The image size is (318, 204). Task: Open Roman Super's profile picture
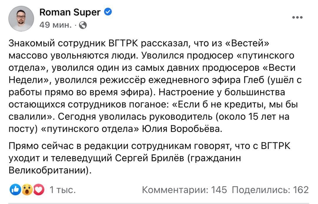(x=21, y=18)
